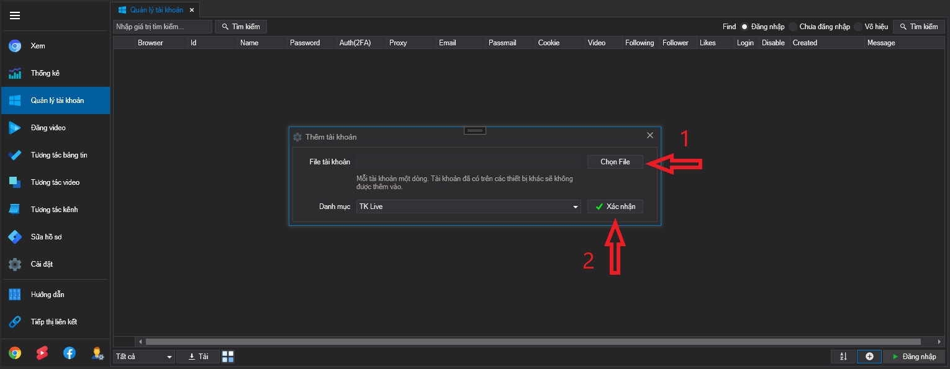Open the Thống kê sidebar item
This screenshot has height=369, width=950.
point(45,73)
